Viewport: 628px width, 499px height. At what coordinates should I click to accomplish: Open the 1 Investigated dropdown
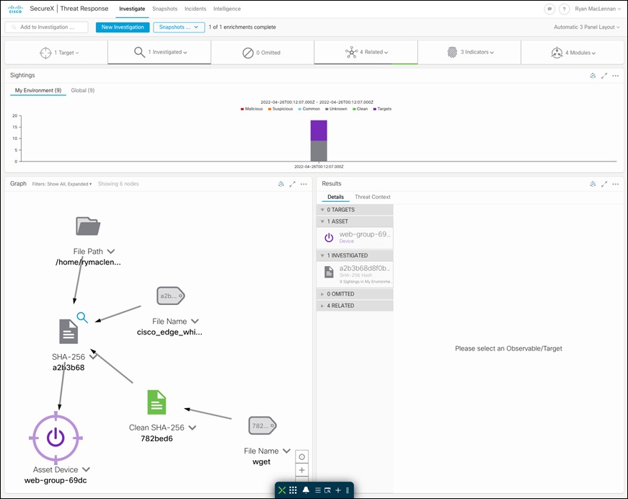[x=159, y=52]
